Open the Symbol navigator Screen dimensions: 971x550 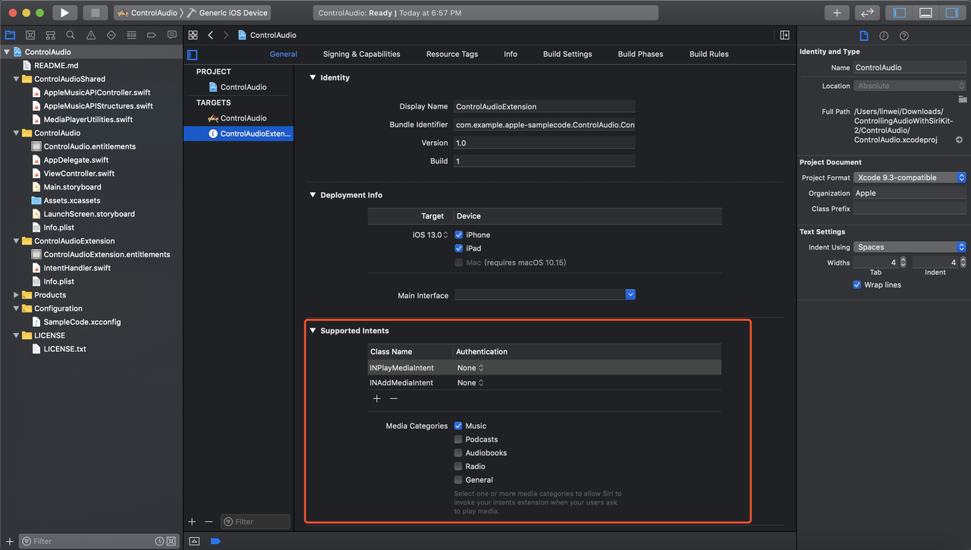(x=50, y=35)
